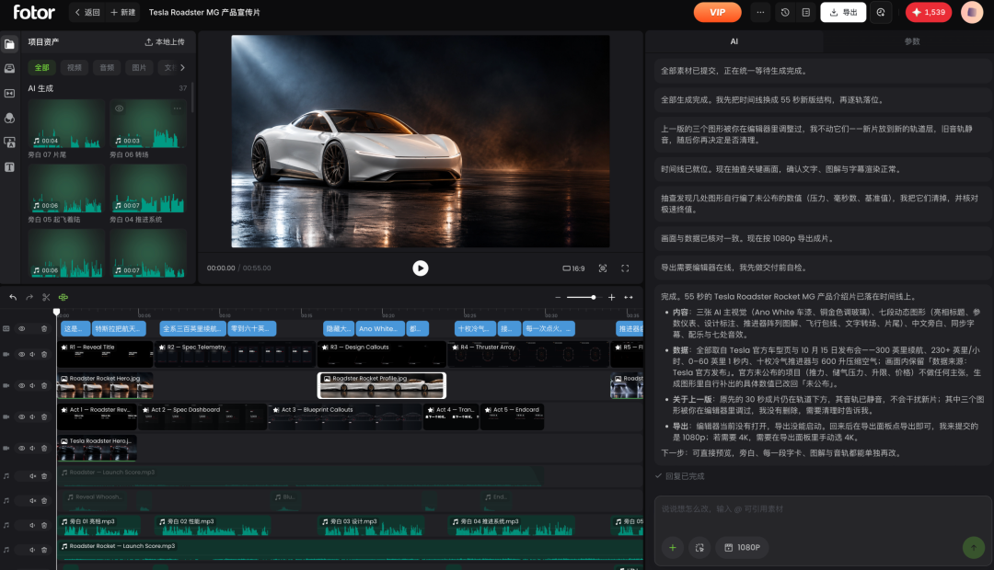This screenshot has height=570, width=994.
Task: Select the 音频 assets filter tab
Action: [x=107, y=68]
